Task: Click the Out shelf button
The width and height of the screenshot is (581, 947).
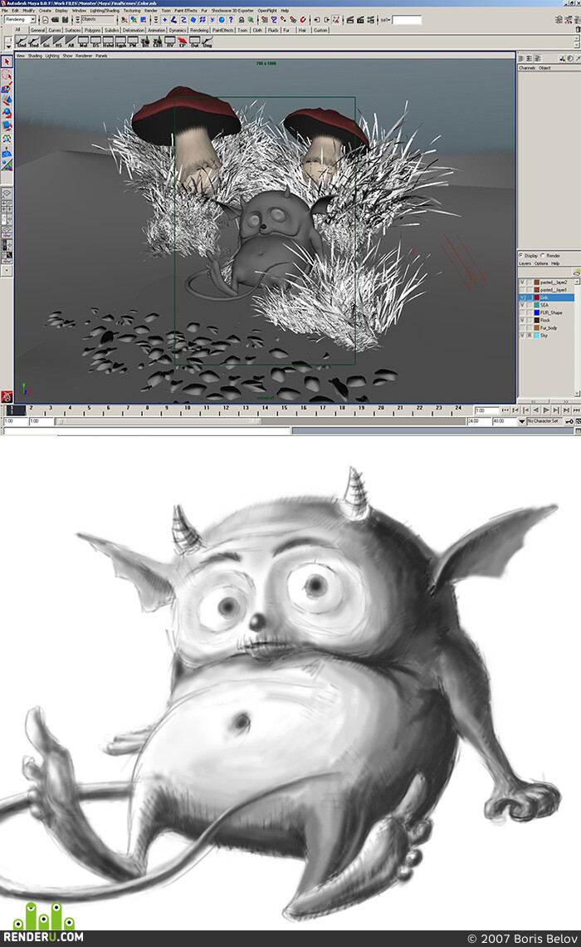Action: (x=194, y=42)
